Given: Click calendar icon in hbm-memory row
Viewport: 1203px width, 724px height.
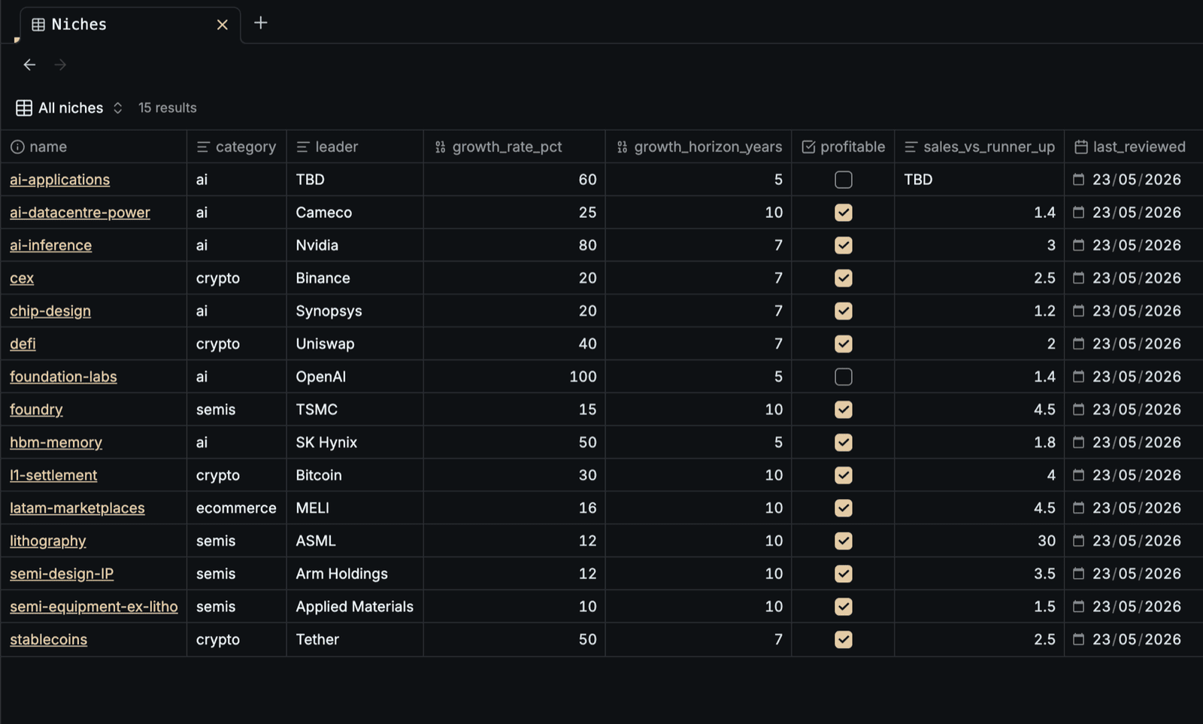Looking at the screenshot, I should (1078, 442).
